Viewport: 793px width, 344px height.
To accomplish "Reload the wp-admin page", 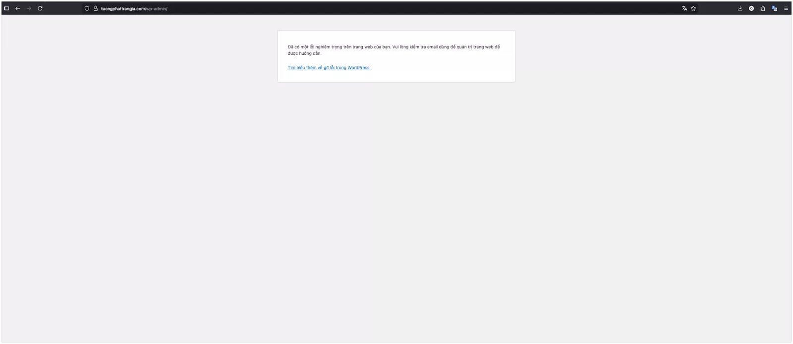I will tap(40, 8).
